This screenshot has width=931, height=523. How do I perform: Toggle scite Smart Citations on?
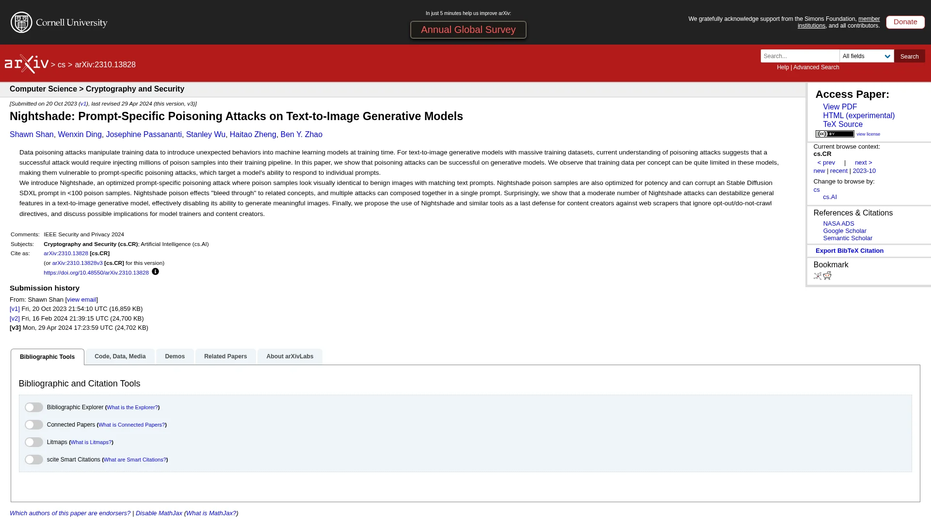click(x=34, y=460)
